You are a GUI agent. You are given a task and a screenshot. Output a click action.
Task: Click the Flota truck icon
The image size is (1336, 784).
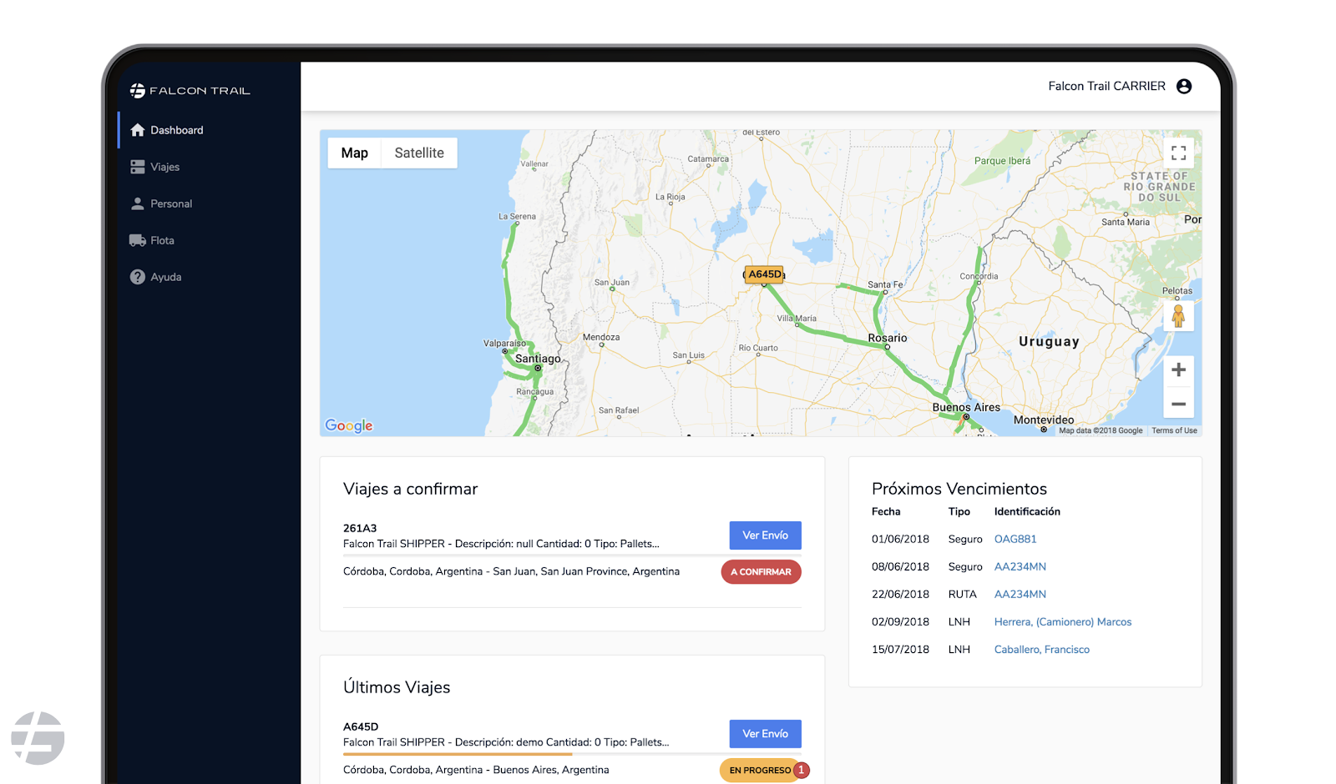tap(138, 240)
